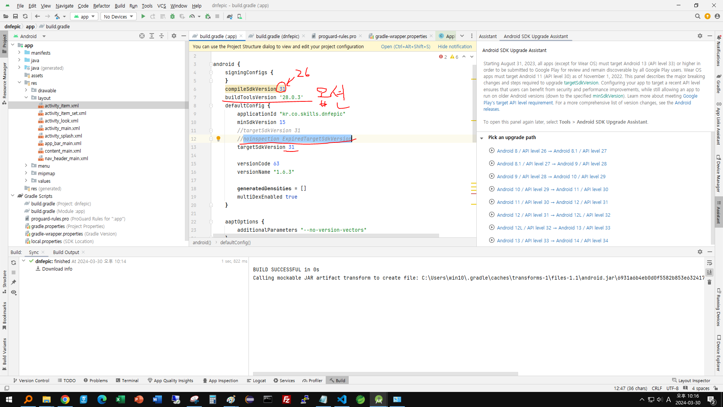Click the green Run app button

143,16
